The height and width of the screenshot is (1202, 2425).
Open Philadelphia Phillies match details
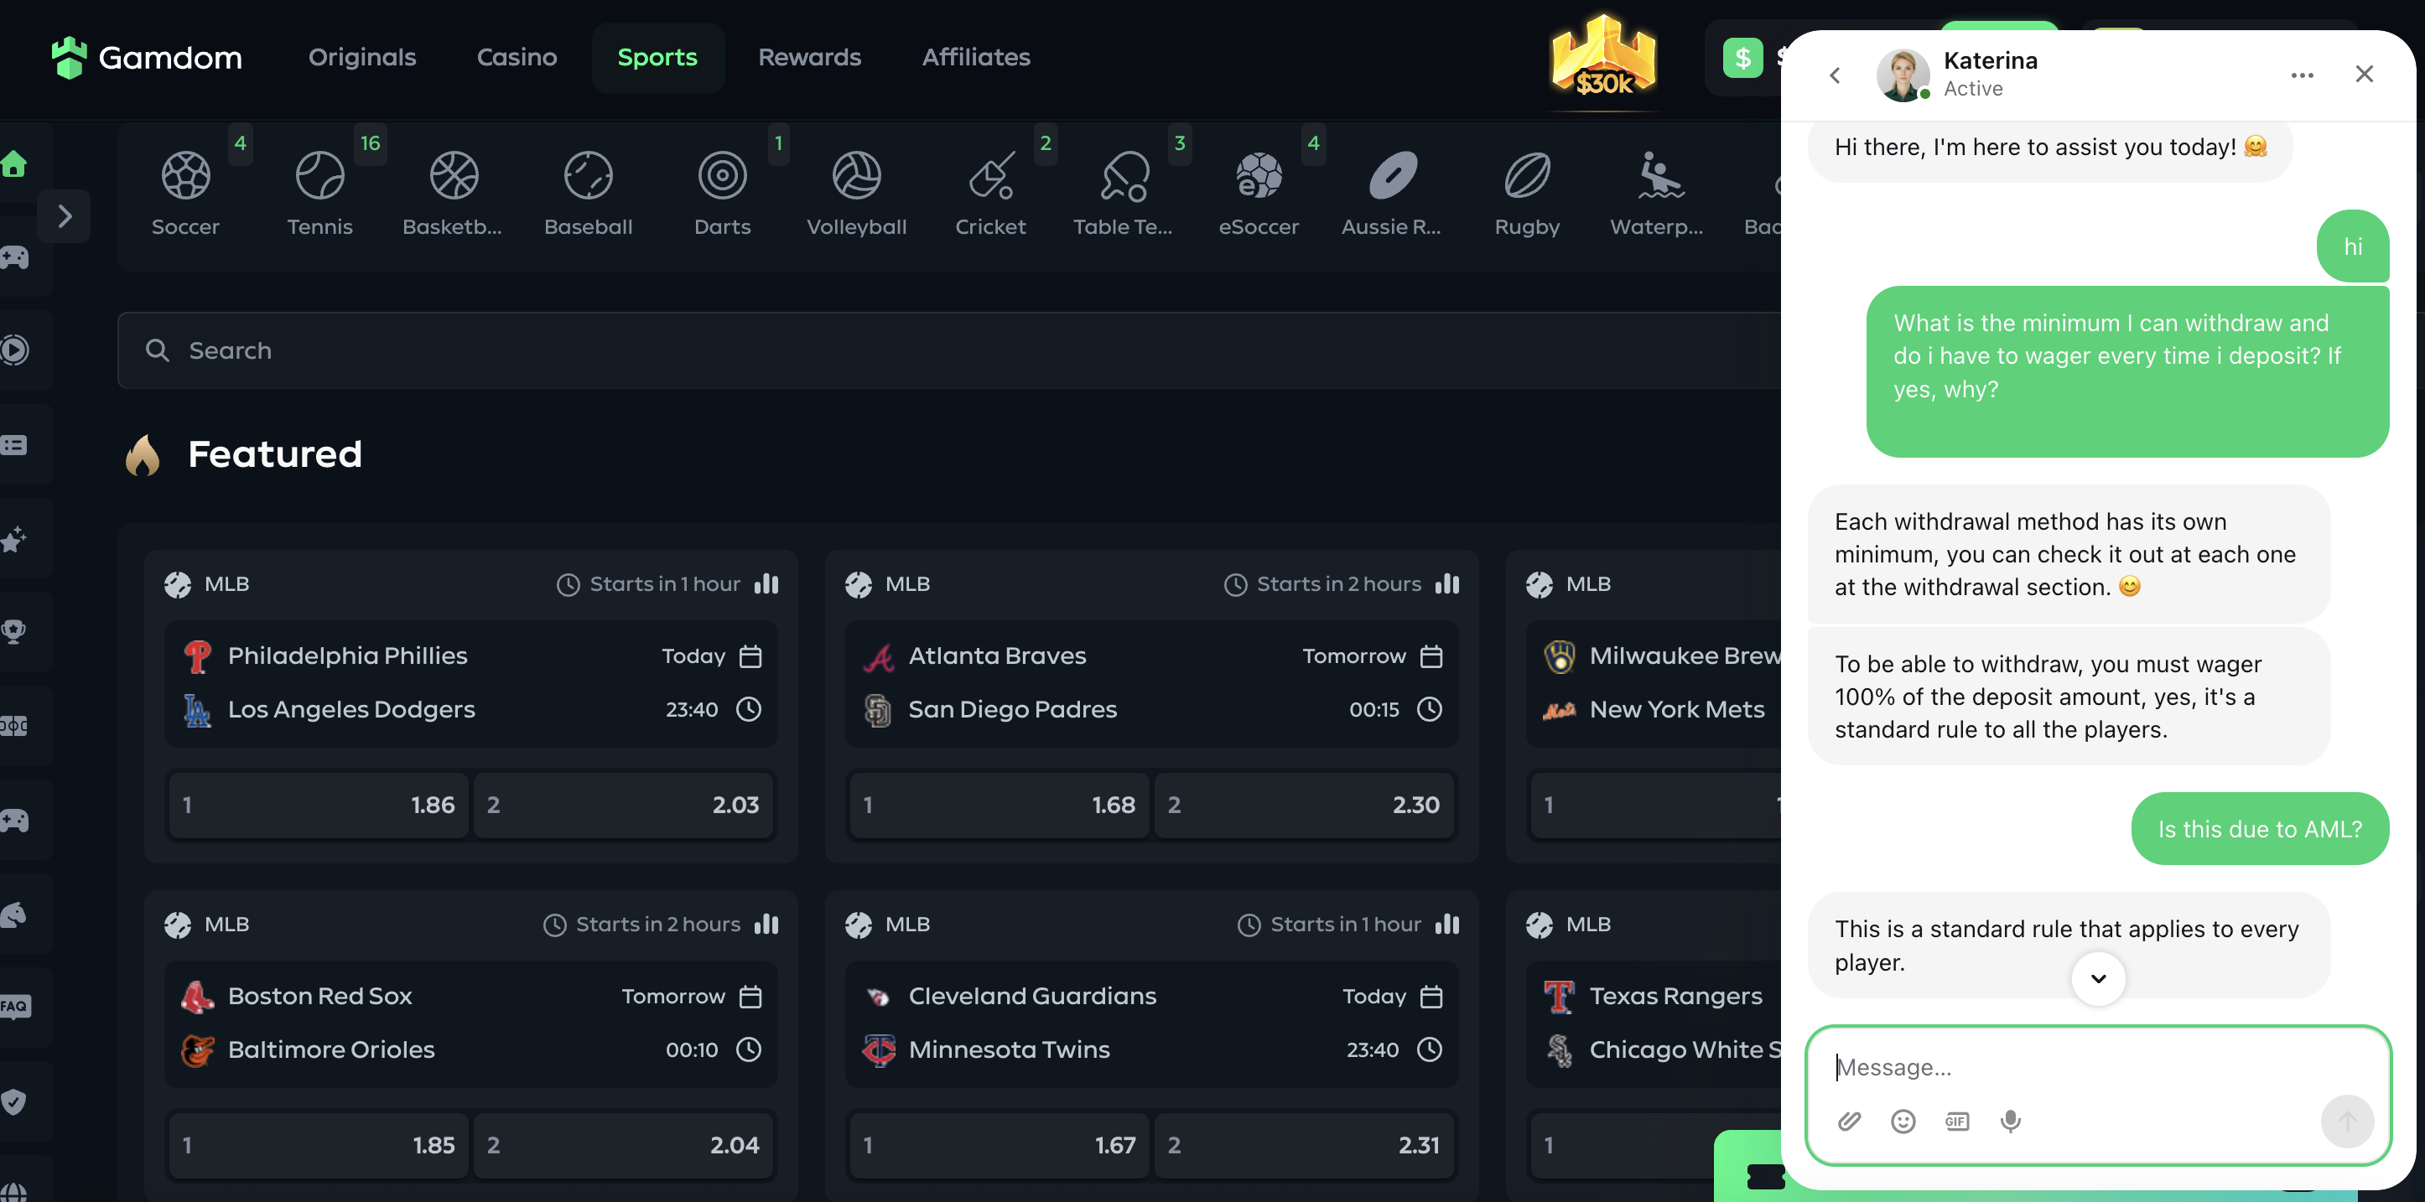(470, 683)
